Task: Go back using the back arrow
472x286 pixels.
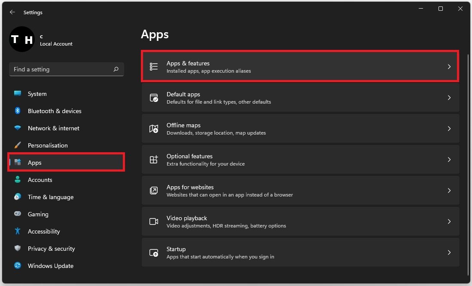Action: [x=12, y=12]
